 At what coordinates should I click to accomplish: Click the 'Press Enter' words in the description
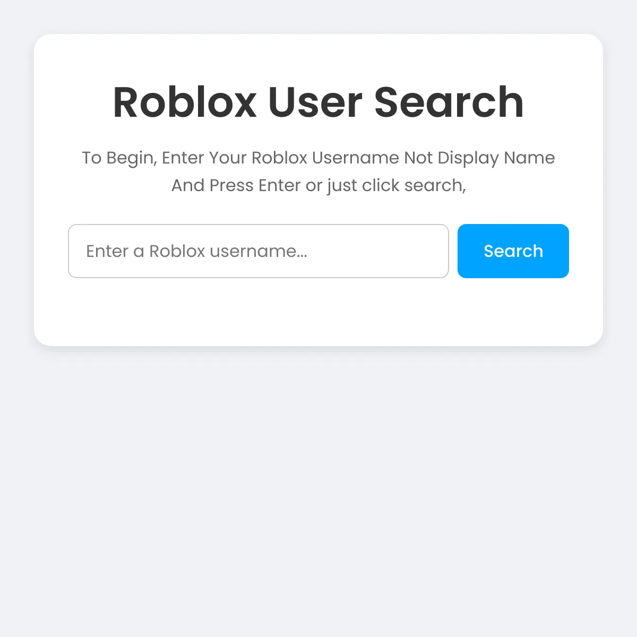pos(255,185)
